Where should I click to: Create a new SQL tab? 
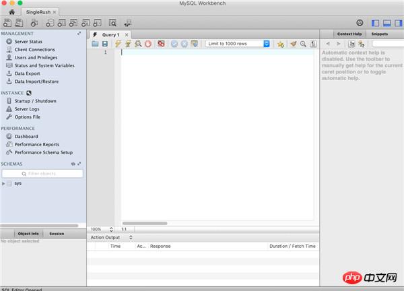pos(7,23)
